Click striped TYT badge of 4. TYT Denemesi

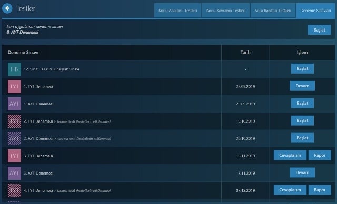pos(14,190)
